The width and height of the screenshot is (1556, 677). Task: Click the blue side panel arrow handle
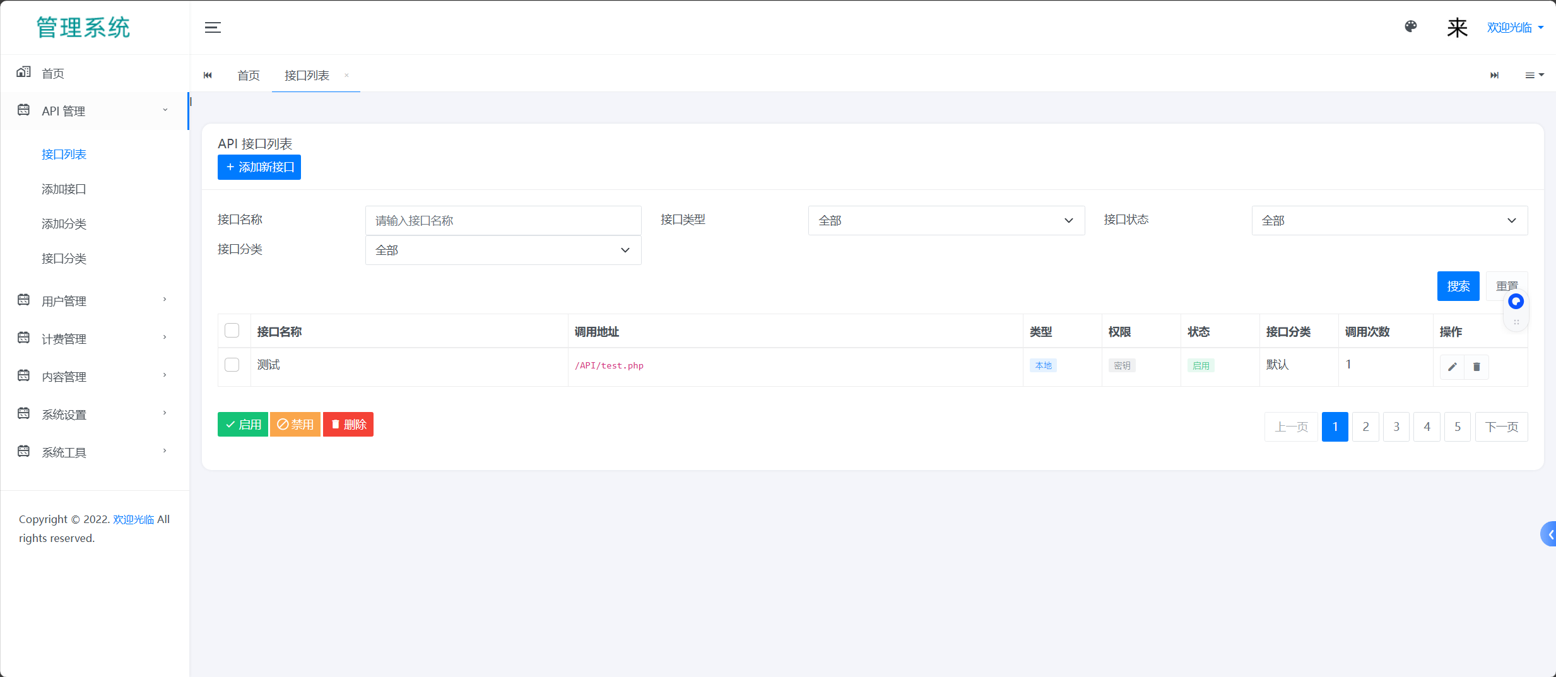pyautogui.click(x=1548, y=534)
